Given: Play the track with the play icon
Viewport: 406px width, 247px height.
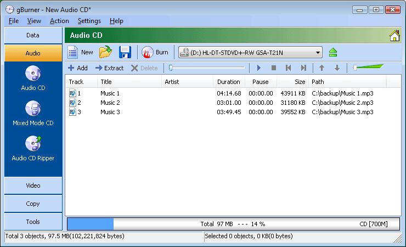Looking at the screenshot, I should point(258,68).
